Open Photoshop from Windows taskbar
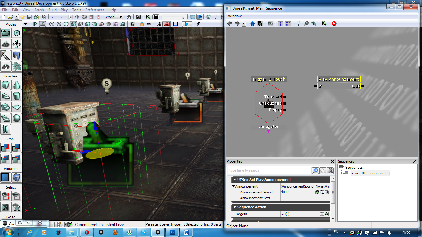Image resolution: width=422 pixels, height=237 pixels. click(x=172, y=232)
